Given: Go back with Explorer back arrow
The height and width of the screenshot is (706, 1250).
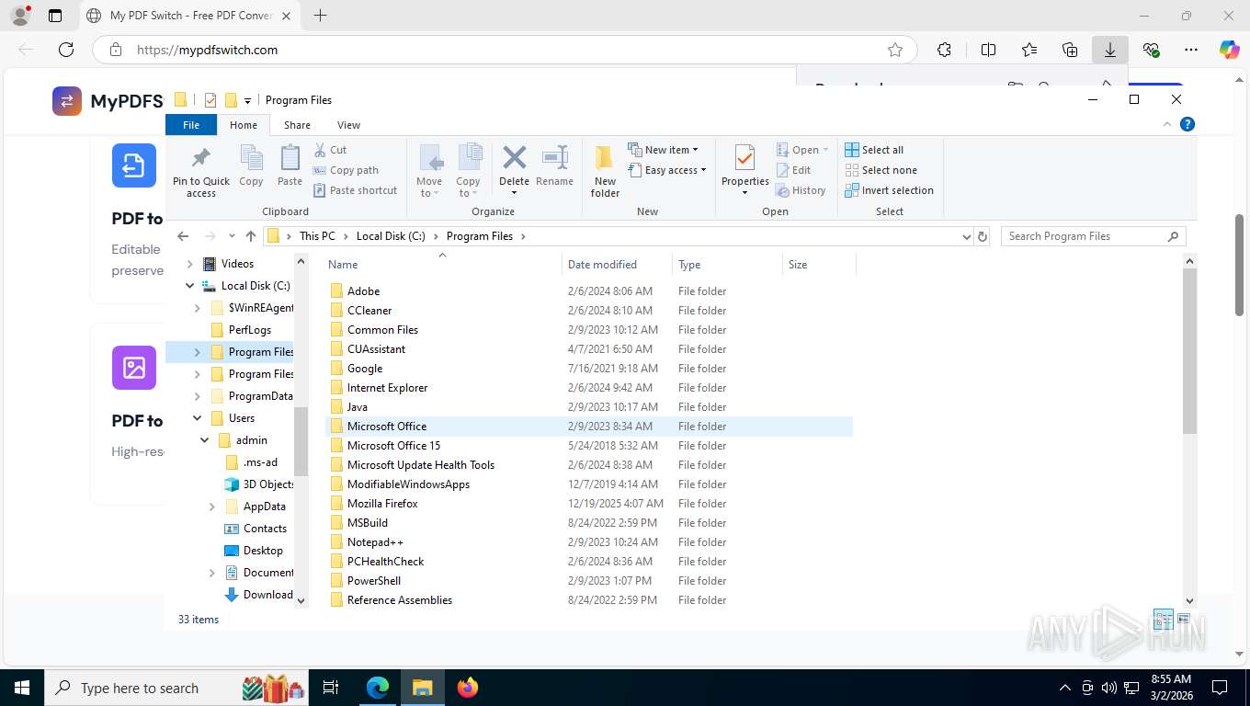Looking at the screenshot, I should (183, 236).
